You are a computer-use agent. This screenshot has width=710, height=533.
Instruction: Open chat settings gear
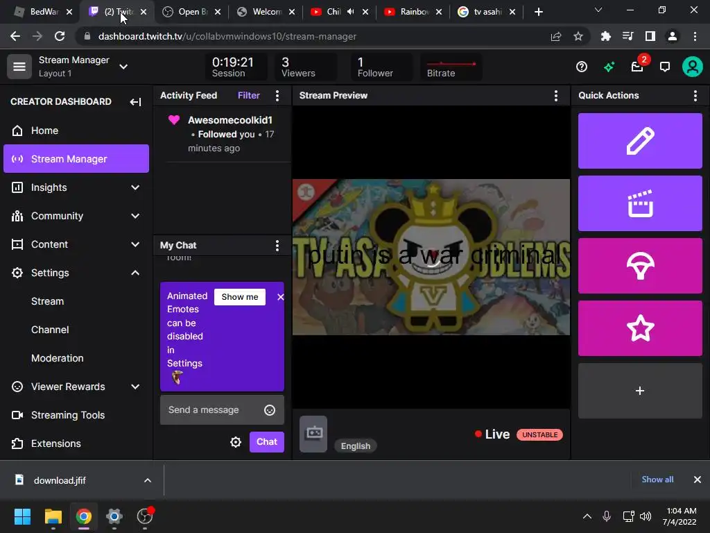point(236,442)
